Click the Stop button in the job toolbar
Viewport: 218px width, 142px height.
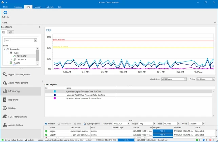tap(78, 124)
